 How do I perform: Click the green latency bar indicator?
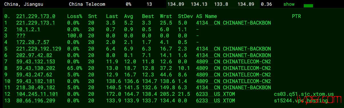click(308, 6)
